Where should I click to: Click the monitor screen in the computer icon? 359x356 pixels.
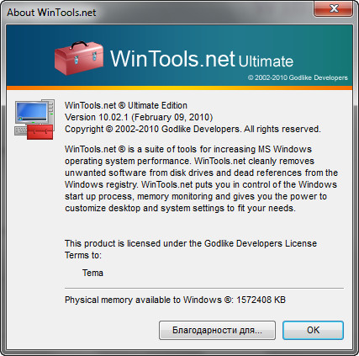point(31,112)
